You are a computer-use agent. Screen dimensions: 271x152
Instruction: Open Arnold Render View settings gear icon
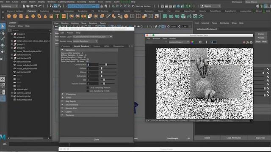(x=251, y=42)
